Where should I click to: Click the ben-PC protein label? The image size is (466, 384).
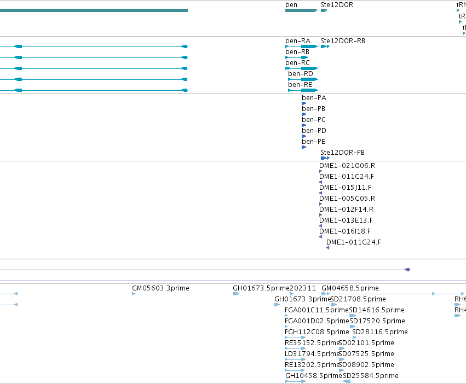314,120
